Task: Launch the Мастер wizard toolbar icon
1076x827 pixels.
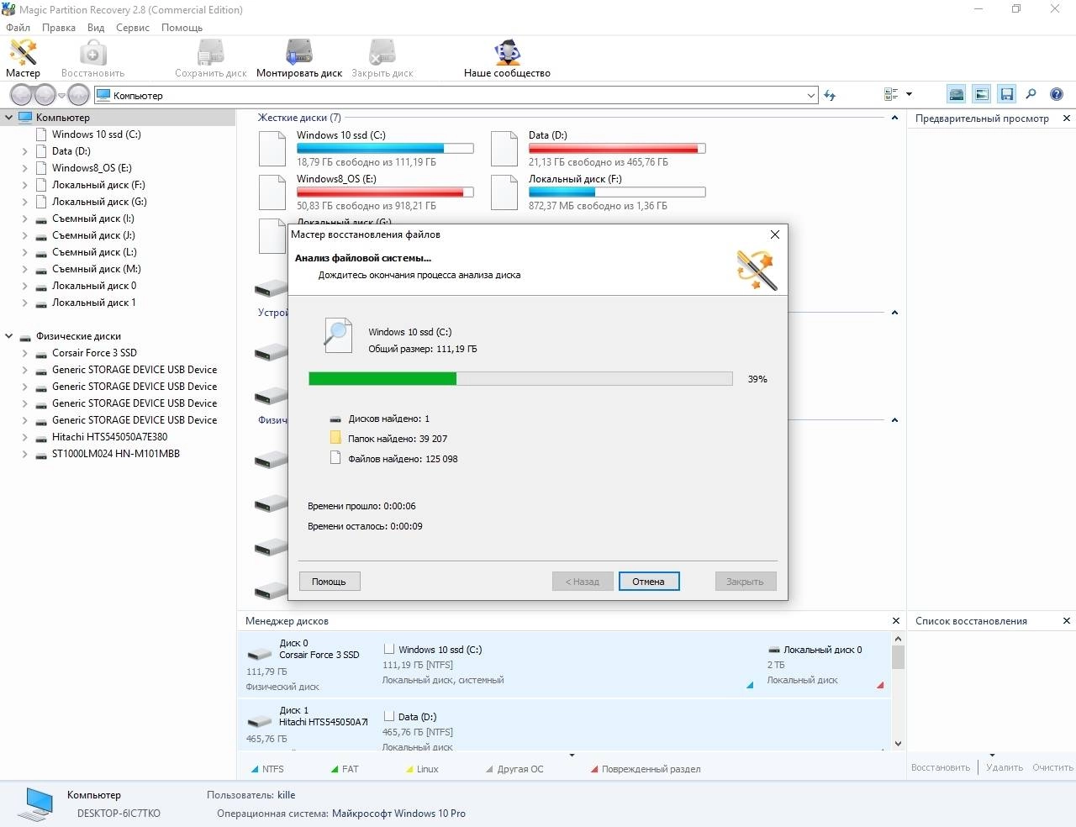Action: coord(23,58)
